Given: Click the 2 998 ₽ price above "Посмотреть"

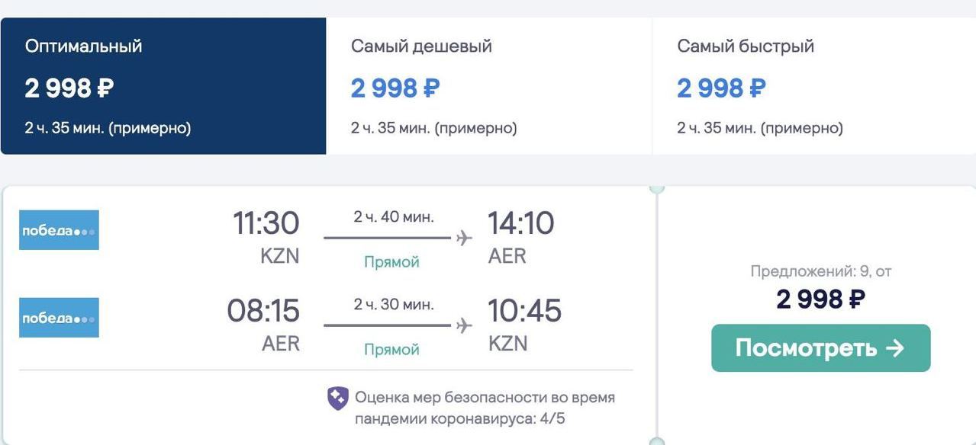Looking at the screenshot, I should 820,299.
